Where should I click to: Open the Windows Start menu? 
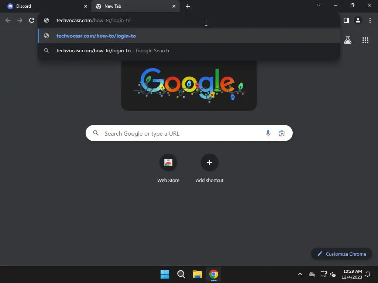(165, 274)
